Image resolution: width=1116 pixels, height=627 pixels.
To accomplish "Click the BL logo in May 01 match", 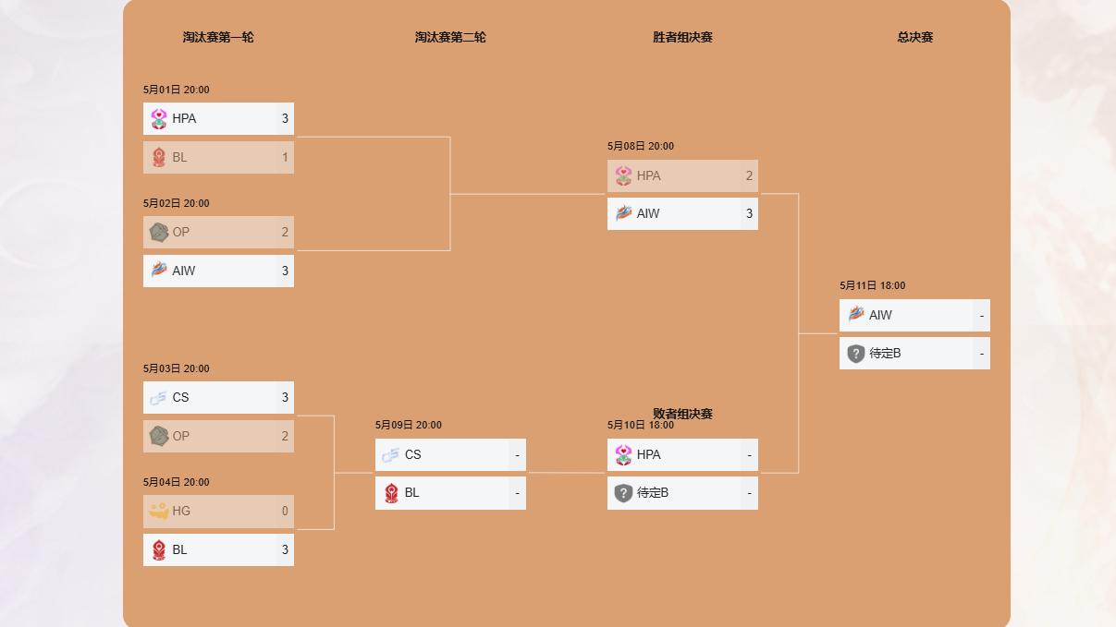I will tap(159, 157).
